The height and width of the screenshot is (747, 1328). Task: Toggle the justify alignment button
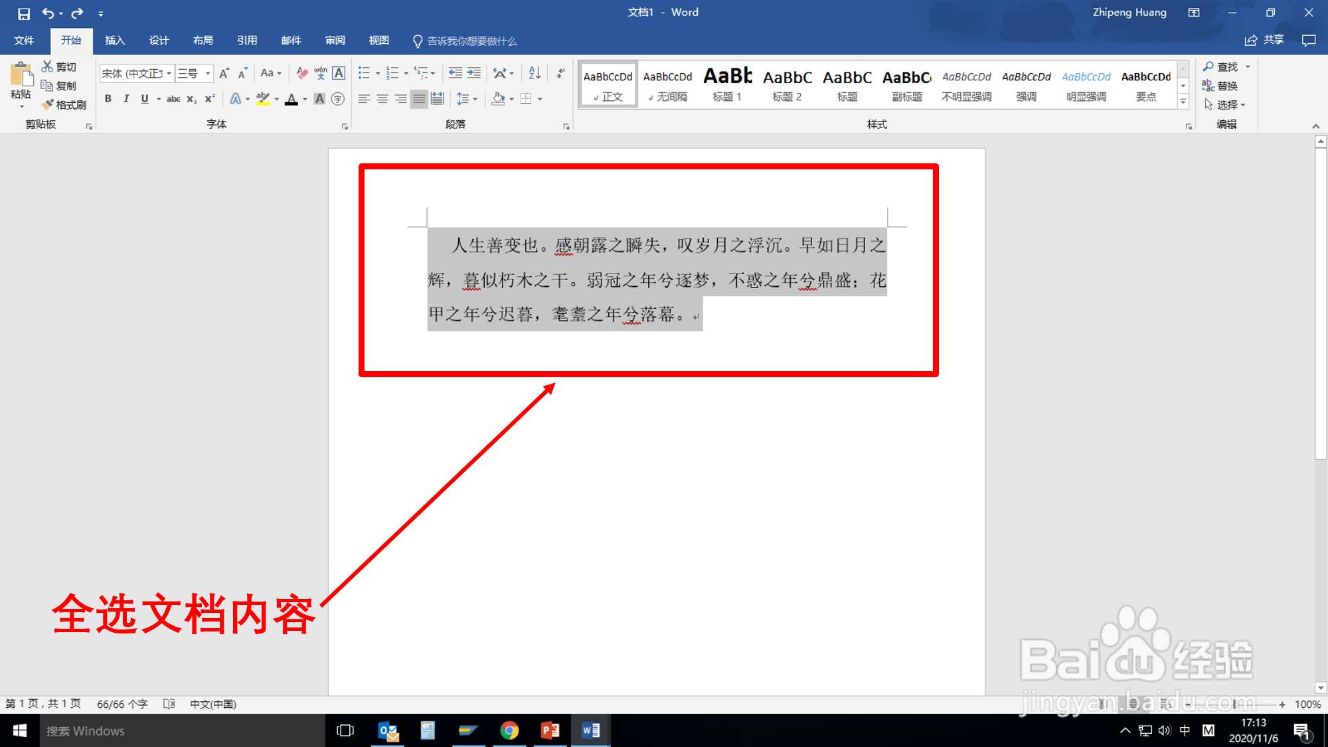point(418,99)
